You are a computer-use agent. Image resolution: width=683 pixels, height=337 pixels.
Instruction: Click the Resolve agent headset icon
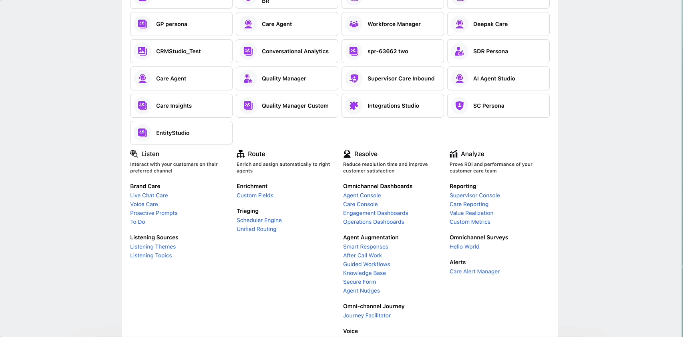click(x=347, y=154)
